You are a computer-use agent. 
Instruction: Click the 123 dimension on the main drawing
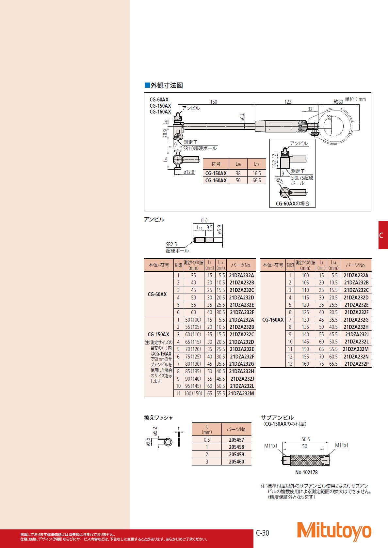tap(288, 102)
